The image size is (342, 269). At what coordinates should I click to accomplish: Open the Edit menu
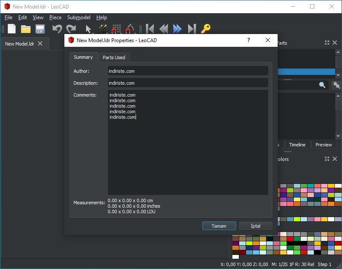point(23,17)
